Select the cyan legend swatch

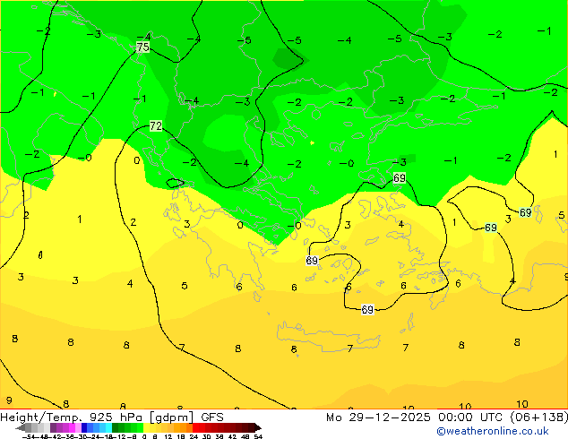pos(108,427)
